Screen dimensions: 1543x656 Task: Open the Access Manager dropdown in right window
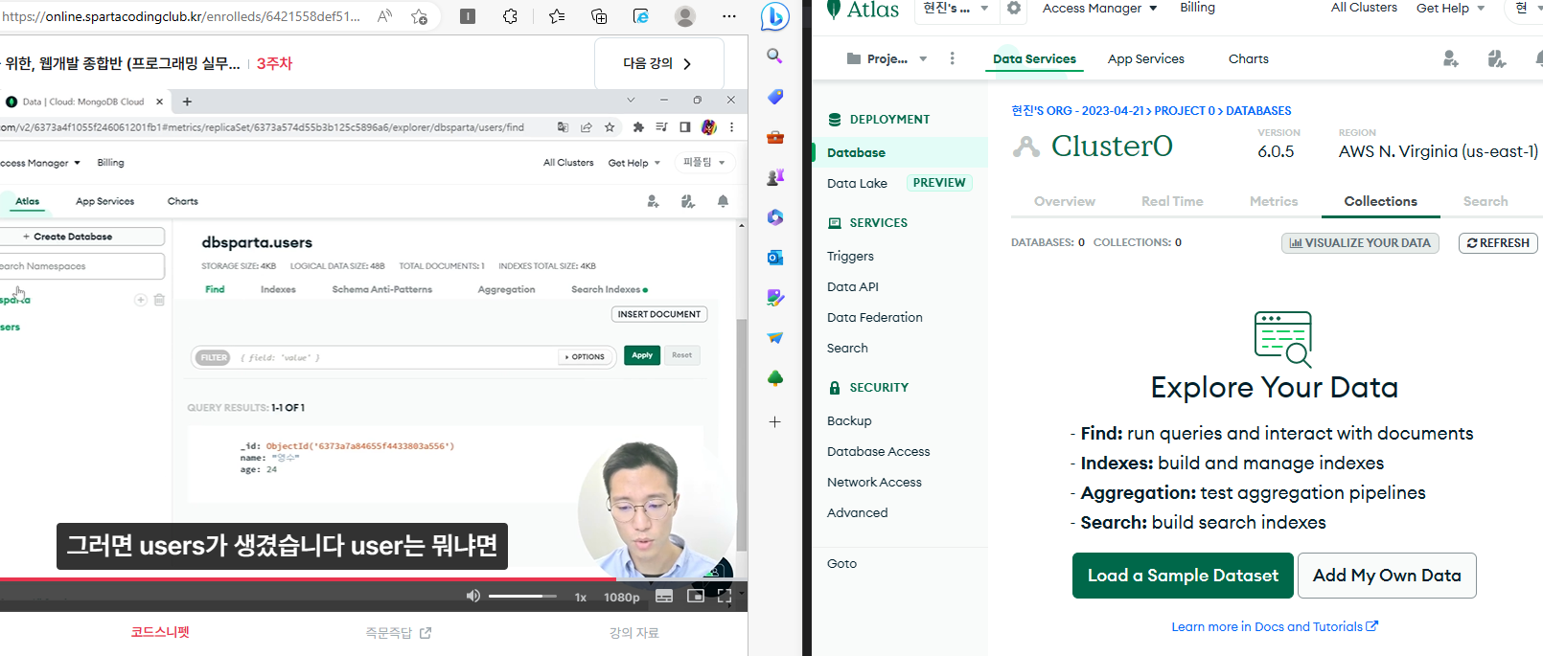1099,8
